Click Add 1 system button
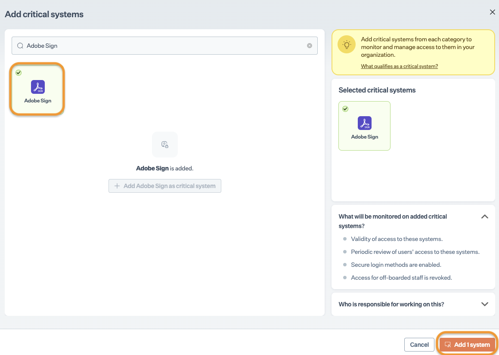Screen dimensions: 499x355 tap(467, 345)
